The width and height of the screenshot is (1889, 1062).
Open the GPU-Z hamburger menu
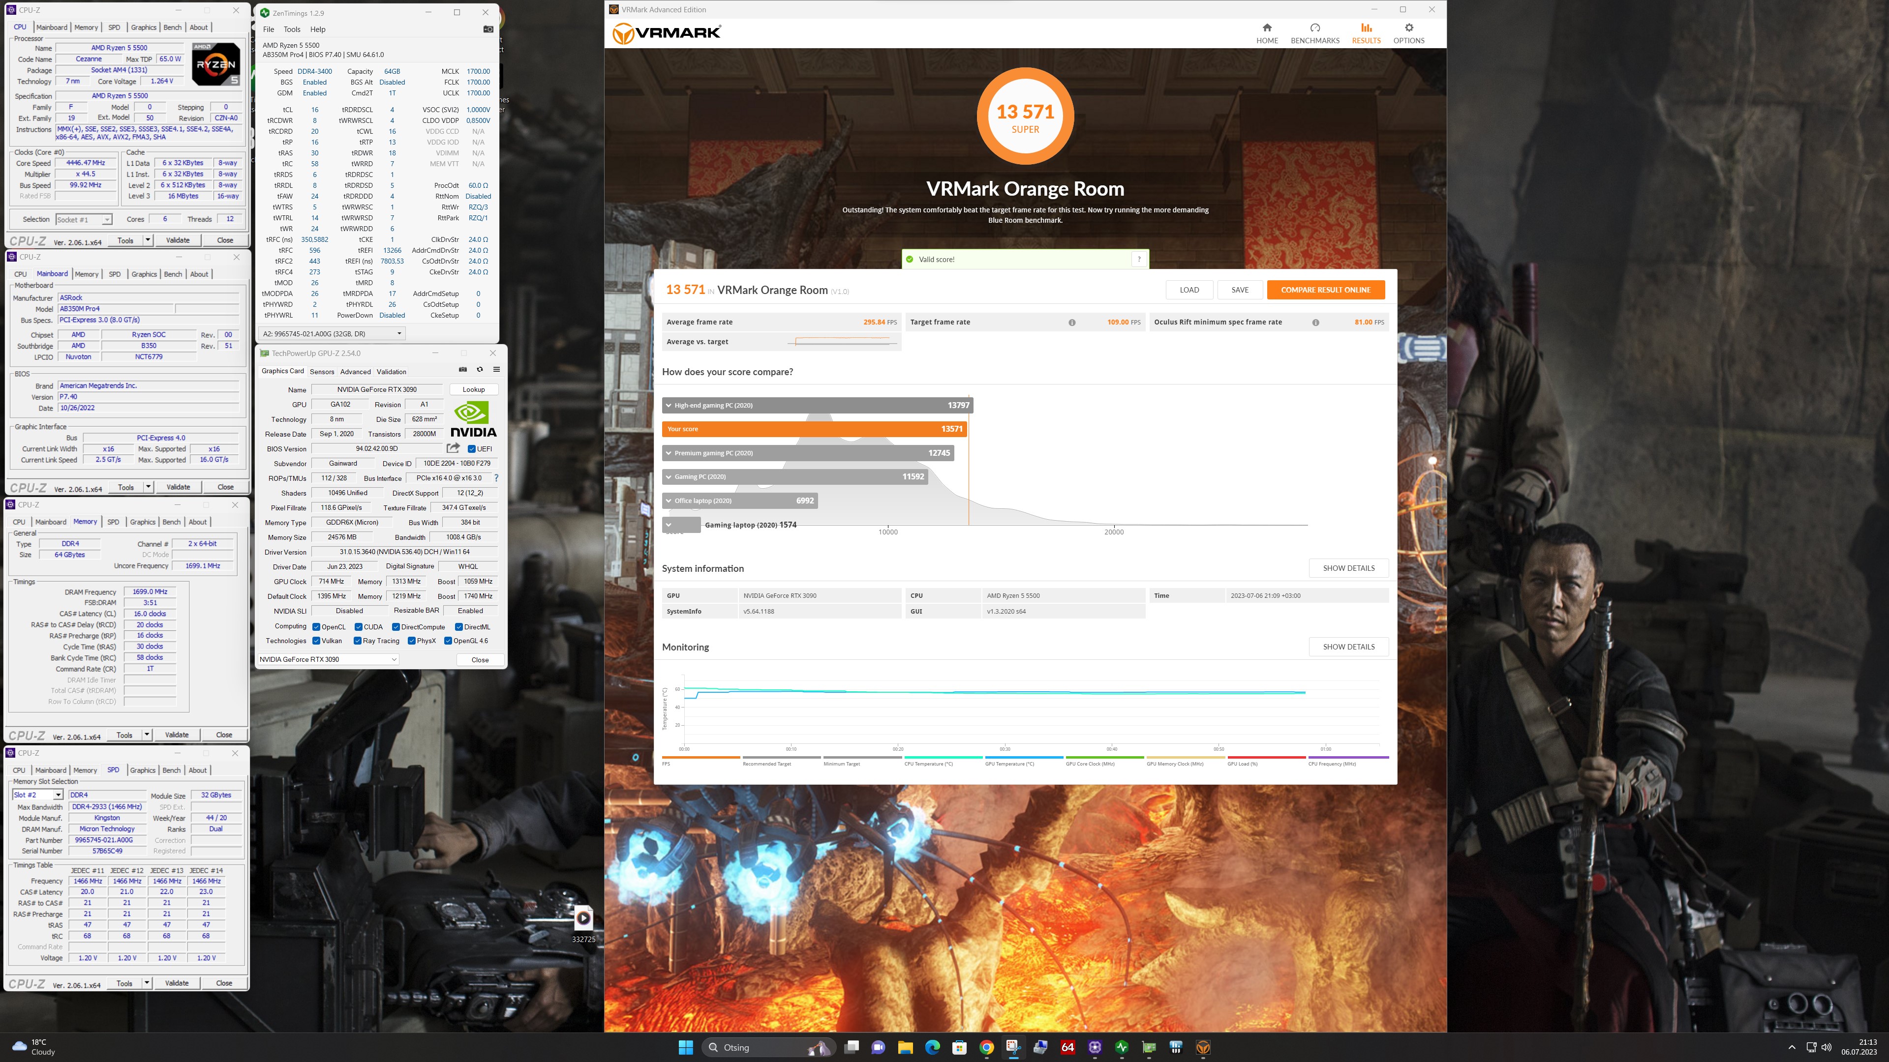tap(496, 369)
